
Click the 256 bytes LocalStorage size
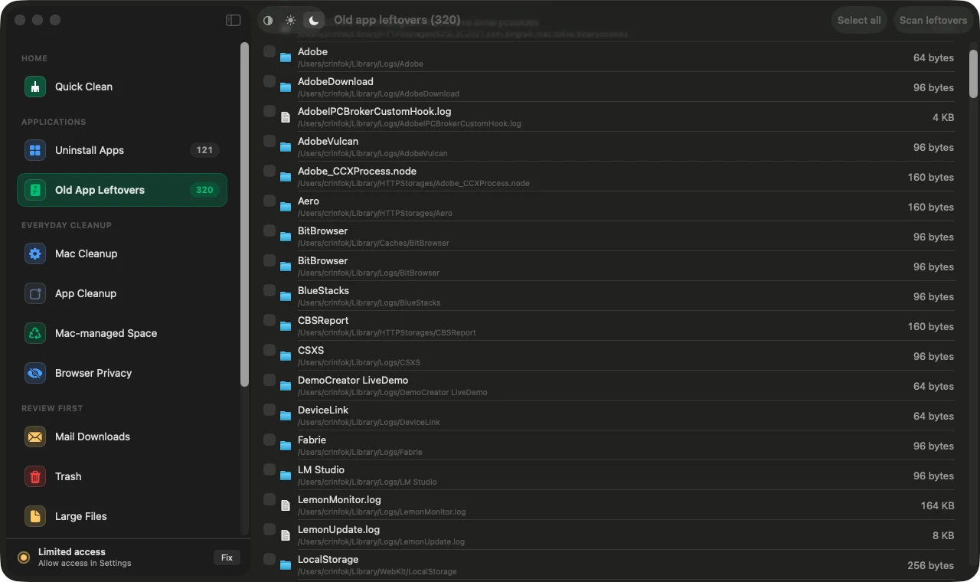[930, 565]
